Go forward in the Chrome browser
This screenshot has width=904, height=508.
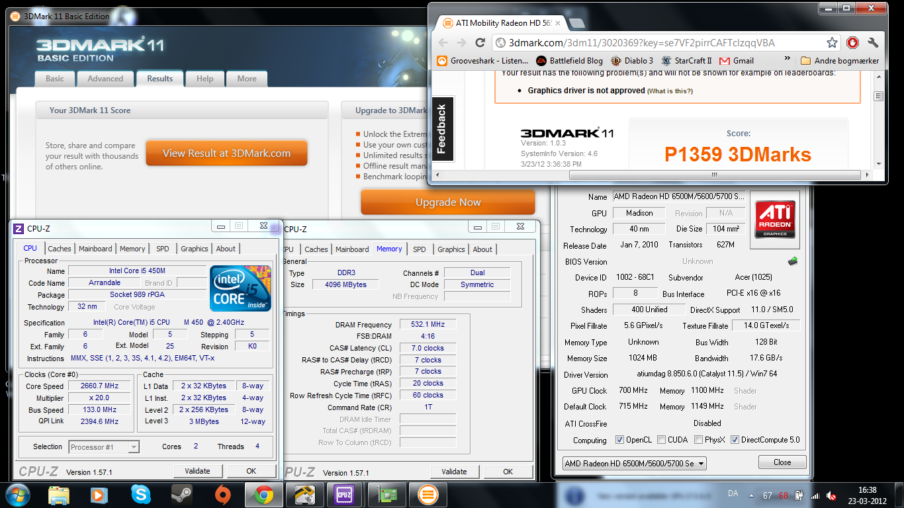point(462,43)
